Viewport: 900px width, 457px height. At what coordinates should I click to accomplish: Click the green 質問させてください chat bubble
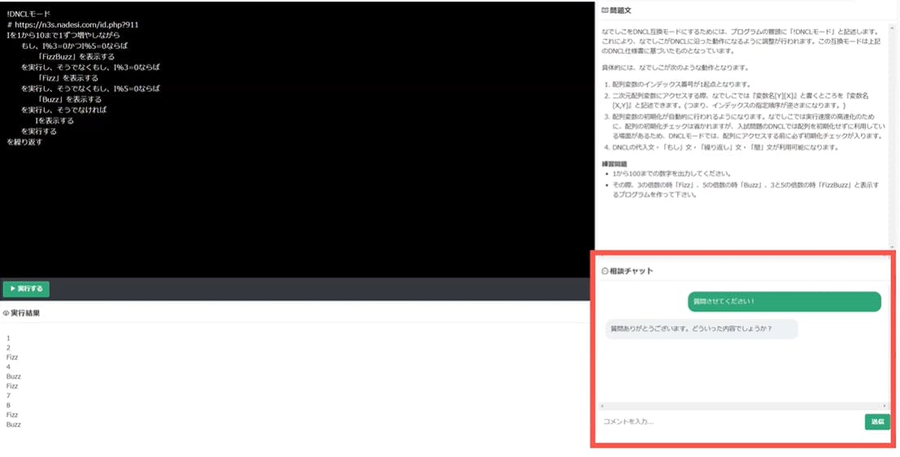point(784,302)
